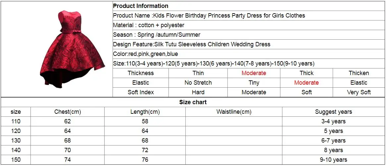Image resolution: width=386 pixels, height=166 pixels.
Task: Click the Suggest years column header
Action: (334, 112)
